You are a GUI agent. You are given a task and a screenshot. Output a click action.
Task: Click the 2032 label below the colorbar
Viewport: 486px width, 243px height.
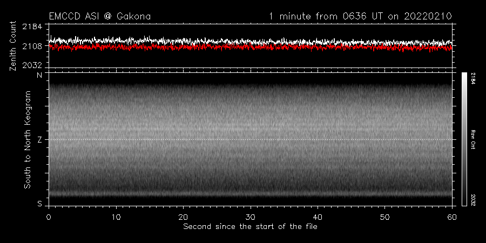point(473,200)
